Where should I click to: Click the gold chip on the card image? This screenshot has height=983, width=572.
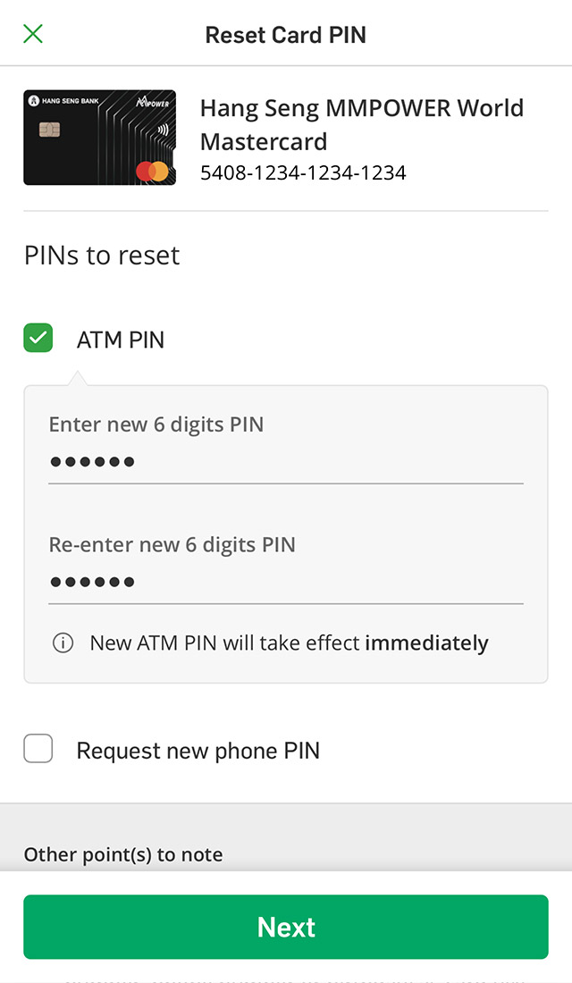point(49,130)
